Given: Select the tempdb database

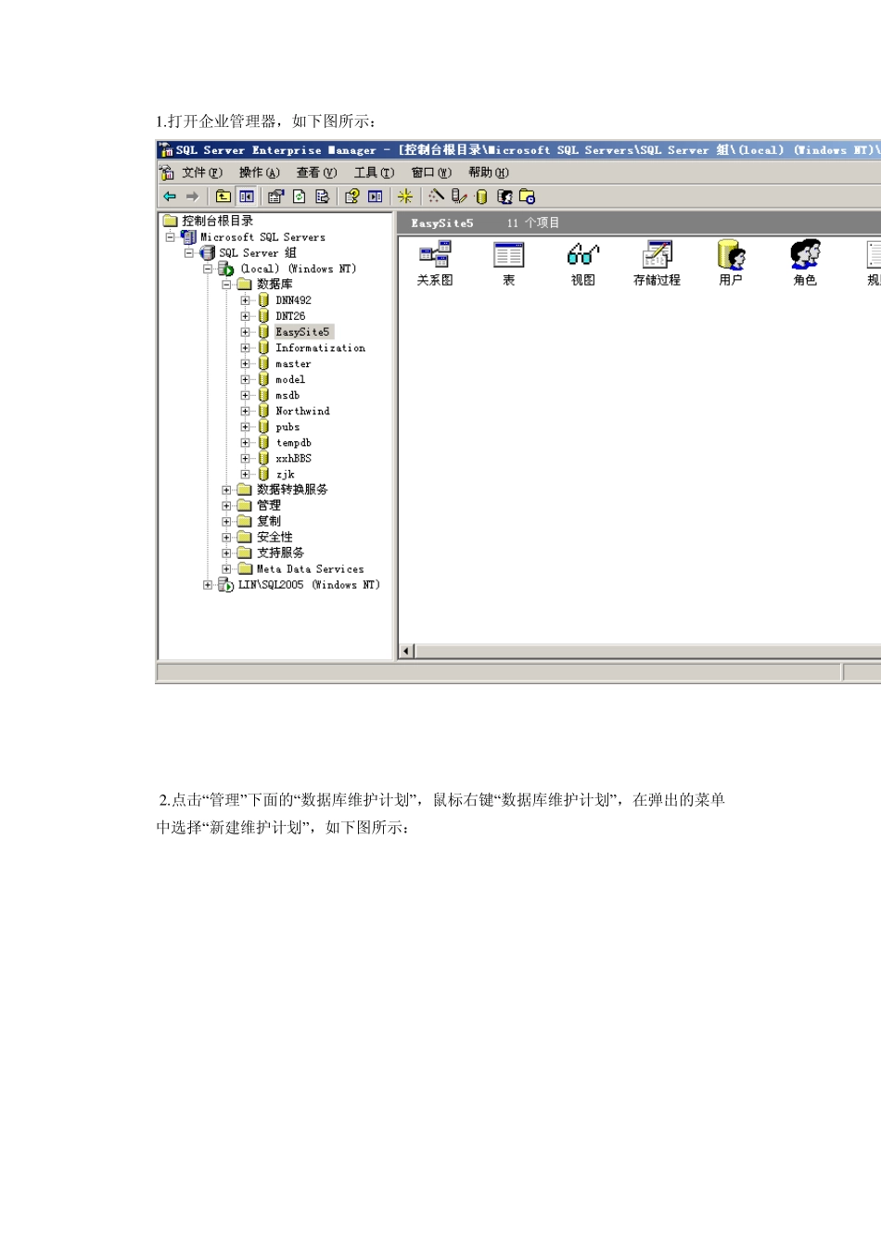Looking at the screenshot, I should coord(293,443).
